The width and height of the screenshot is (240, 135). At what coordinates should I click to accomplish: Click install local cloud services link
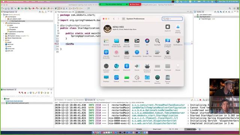coord(14,101)
